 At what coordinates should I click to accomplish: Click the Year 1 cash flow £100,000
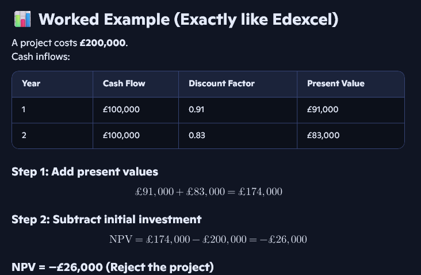(121, 109)
